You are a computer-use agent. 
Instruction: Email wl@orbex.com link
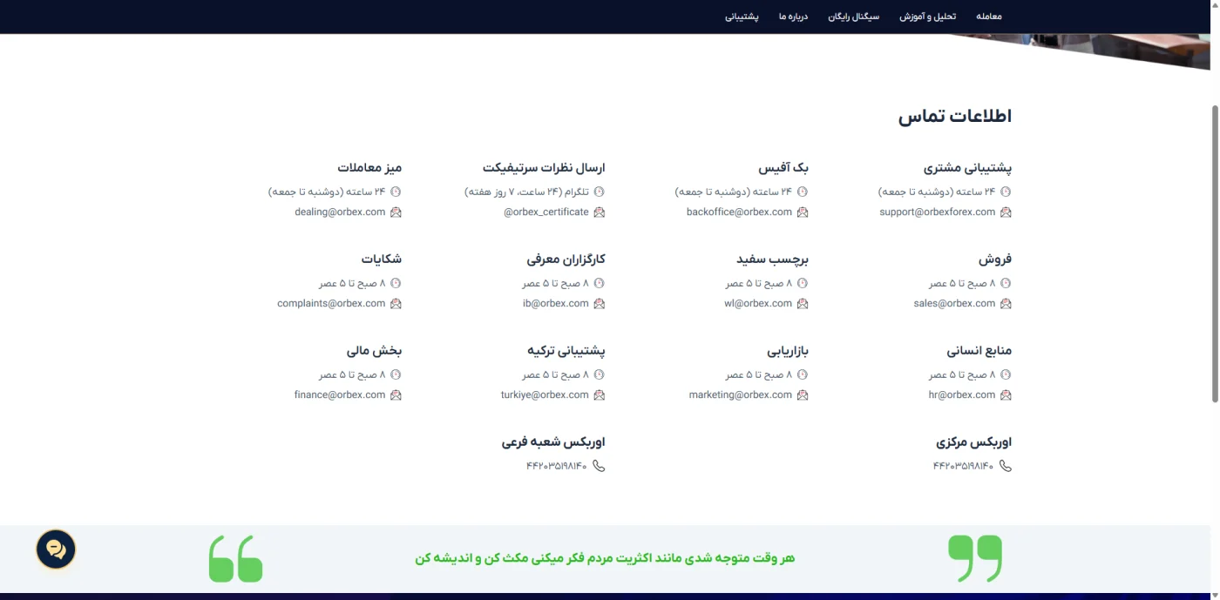coord(758,304)
